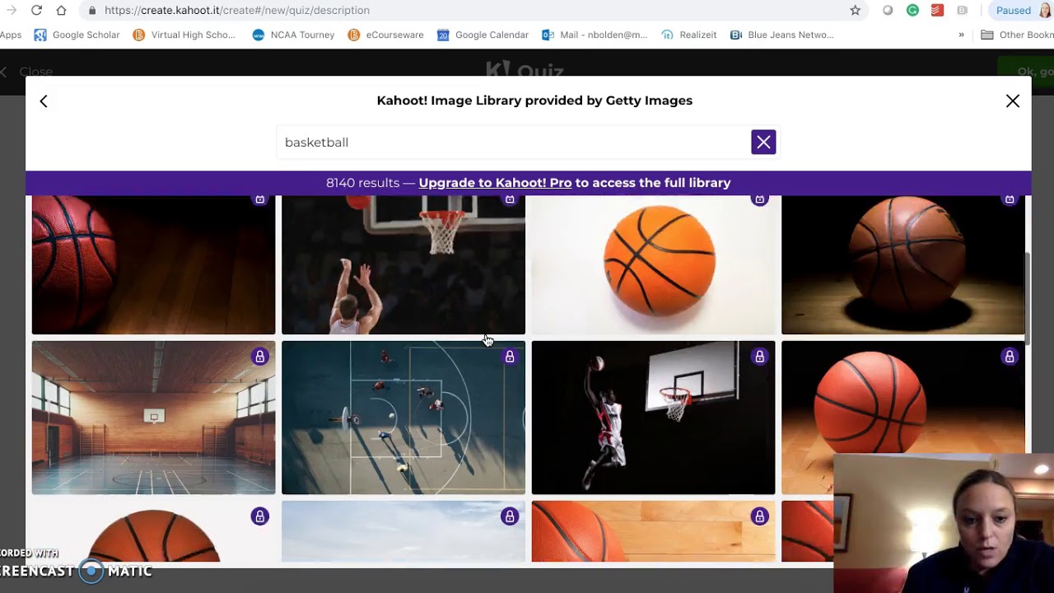The height and width of the screenshot is (593, 1054).
Task: Bookmark this page with the star
Action: point(855,11)
